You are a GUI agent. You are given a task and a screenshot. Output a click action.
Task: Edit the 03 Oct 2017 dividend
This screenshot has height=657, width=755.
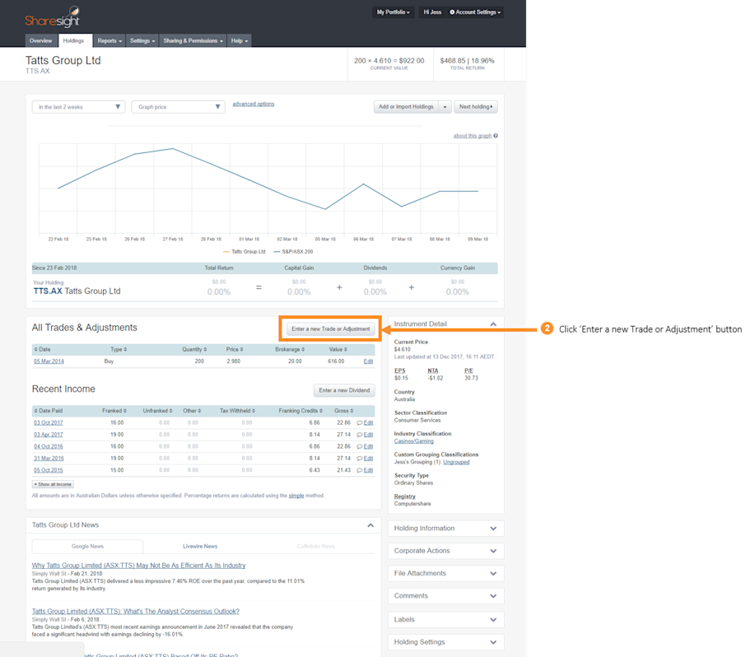click(368, 422)
